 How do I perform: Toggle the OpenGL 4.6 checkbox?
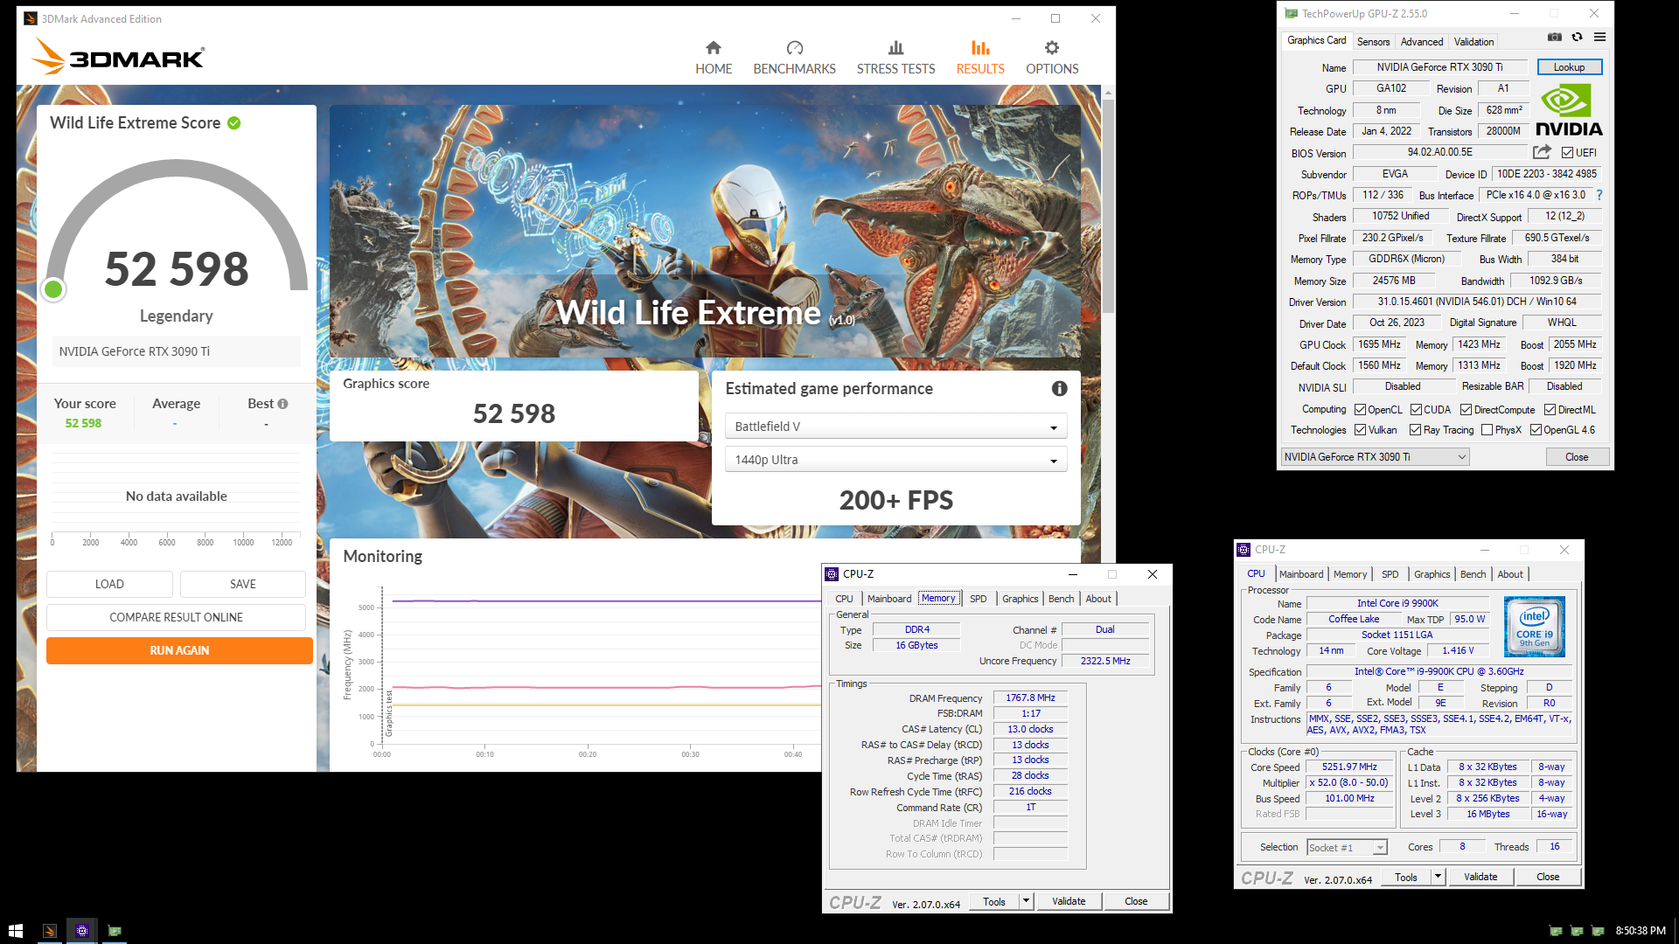(1536, 430)
